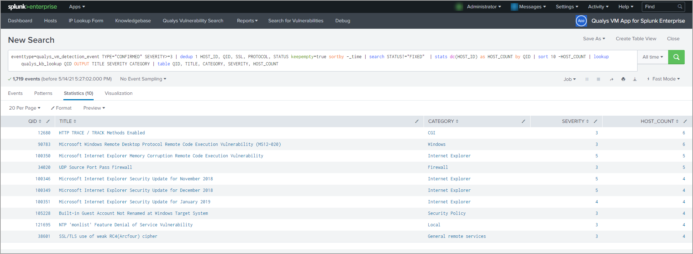Stop the search job

[x=598, y=79]
